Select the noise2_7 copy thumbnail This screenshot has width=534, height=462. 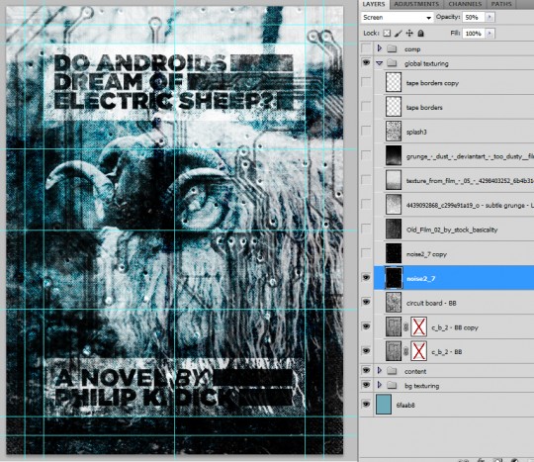[394, 253]
